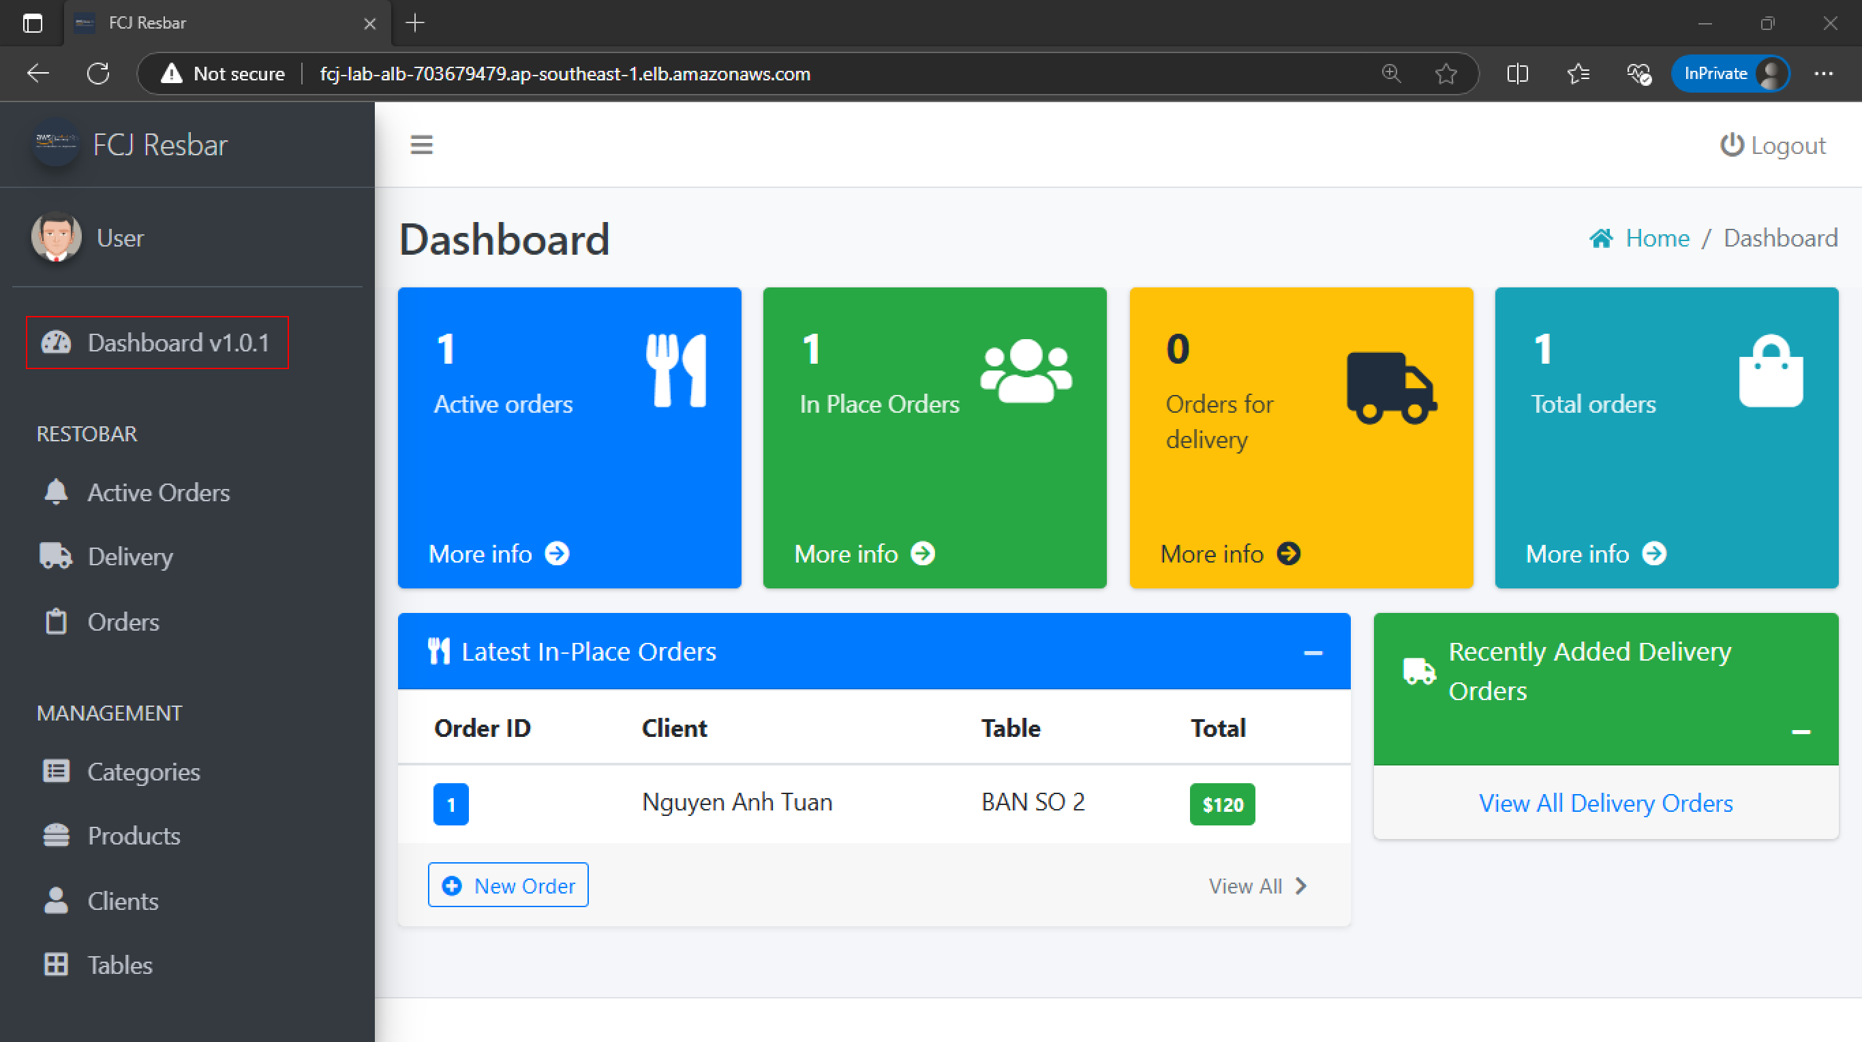Click the Clients person icon in sidebar
This screenshot has height=1042, width=1862.
click(57, 900)
